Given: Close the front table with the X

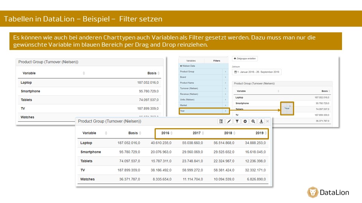Looking at the screenshot, I should (268, 121).
